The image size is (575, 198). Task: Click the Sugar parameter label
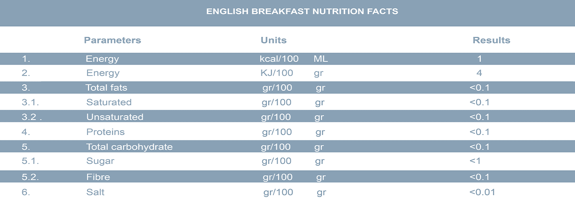tap(100, 161)
